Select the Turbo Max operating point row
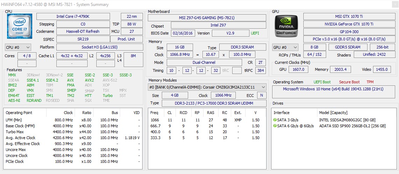 [x=73, y=132]
